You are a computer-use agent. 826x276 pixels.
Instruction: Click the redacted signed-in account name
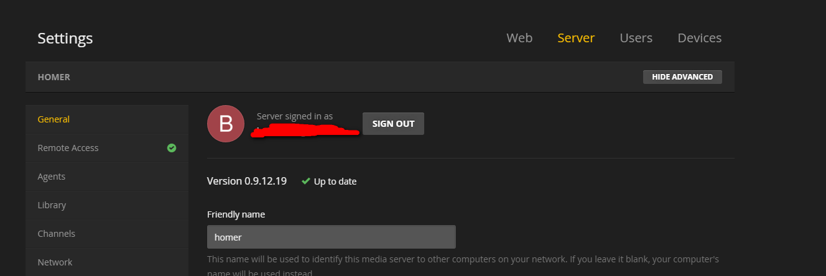(x=306, y=131)
